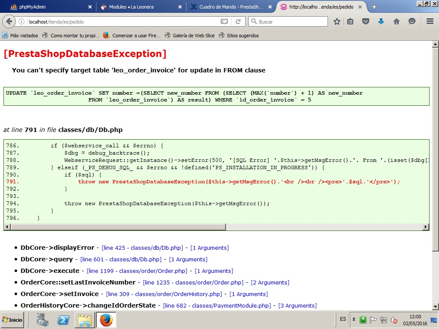Open line 682 PaymentModule.php link
Image resolution: width=439 pixels, height=329 pixels.
coord(217,305)
